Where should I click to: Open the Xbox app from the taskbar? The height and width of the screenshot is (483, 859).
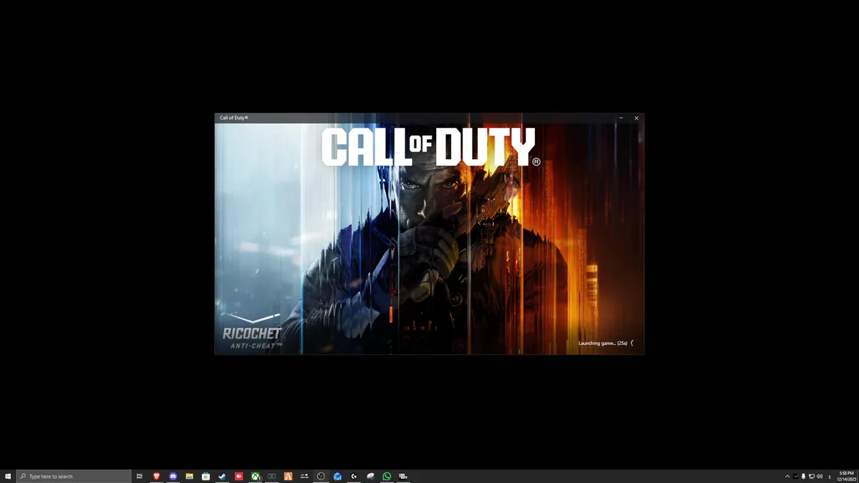[x=256, y=476]
